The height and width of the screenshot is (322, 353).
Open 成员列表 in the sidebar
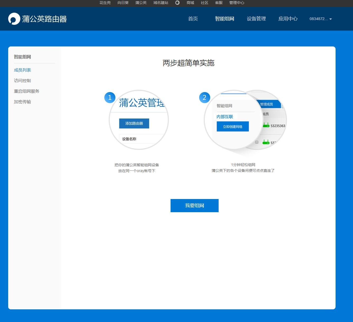point(22,70)
